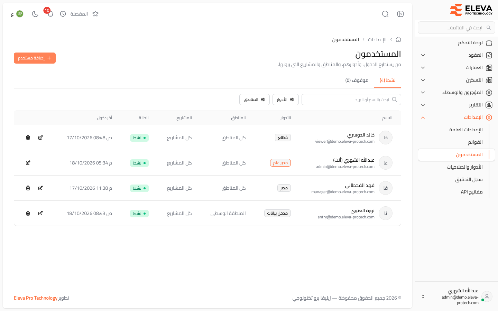Viewport: 498px width, 311px height.
Task: Click the favorites star icon
Action: (x=95, y=14)
